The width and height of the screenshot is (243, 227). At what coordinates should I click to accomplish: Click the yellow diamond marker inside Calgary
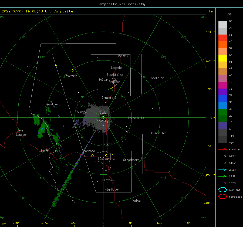coord(107,155)
